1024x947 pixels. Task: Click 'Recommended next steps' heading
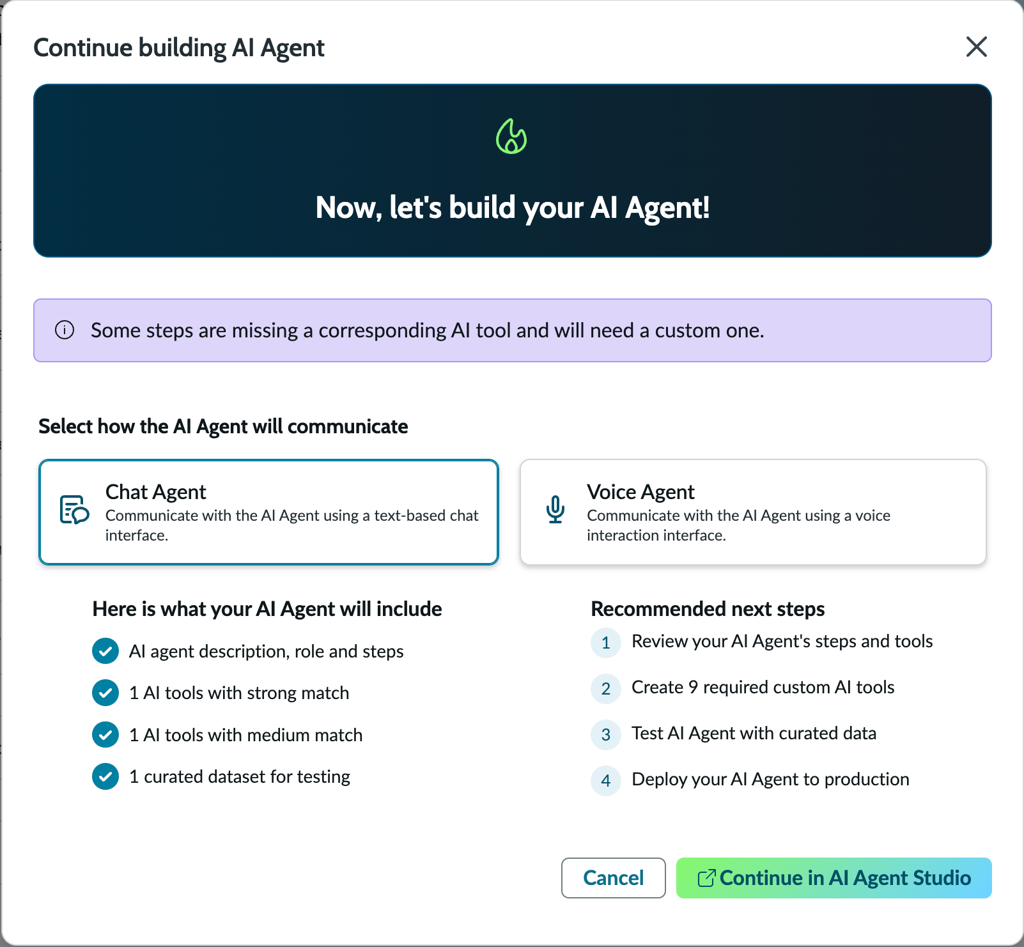click(x=708, y=609)
